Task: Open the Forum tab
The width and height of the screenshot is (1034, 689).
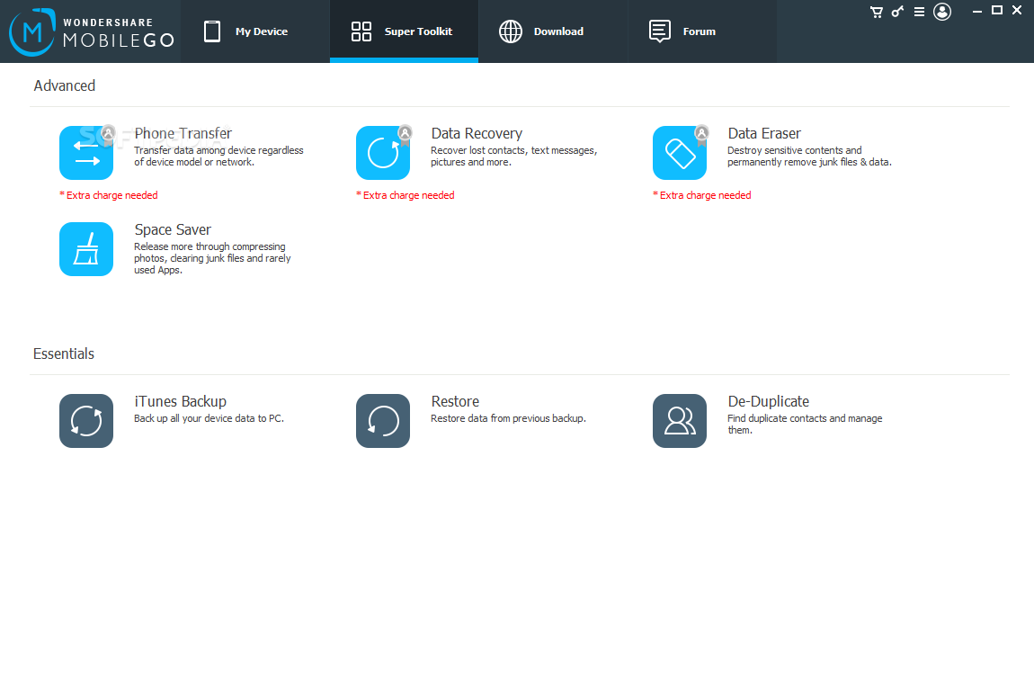Action: [702, 31]
